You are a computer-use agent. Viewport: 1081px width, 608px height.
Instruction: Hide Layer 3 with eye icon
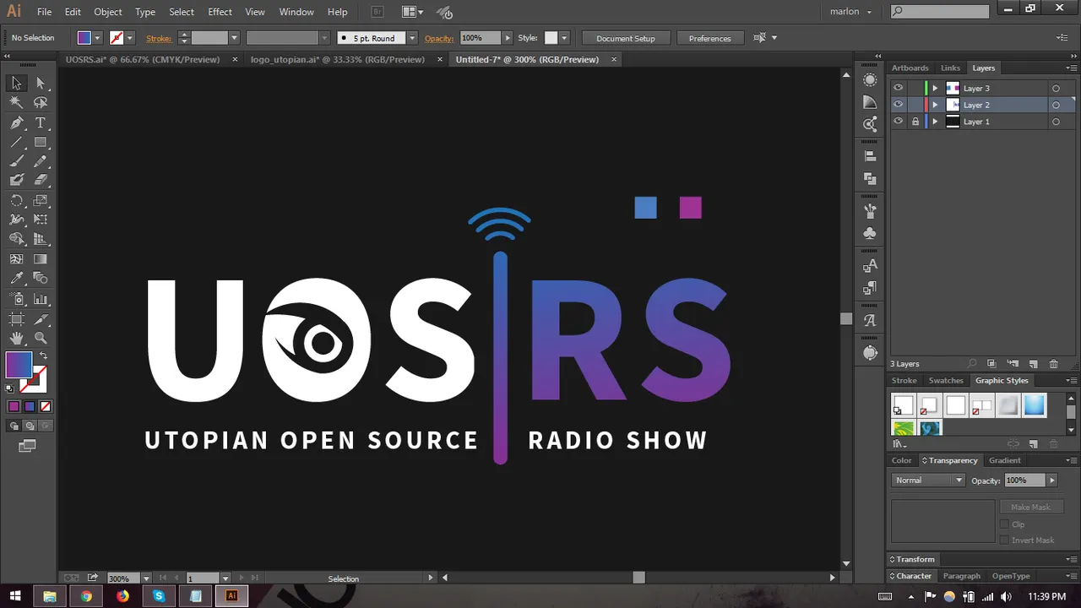pyautogui.click(x=898, y=88)
